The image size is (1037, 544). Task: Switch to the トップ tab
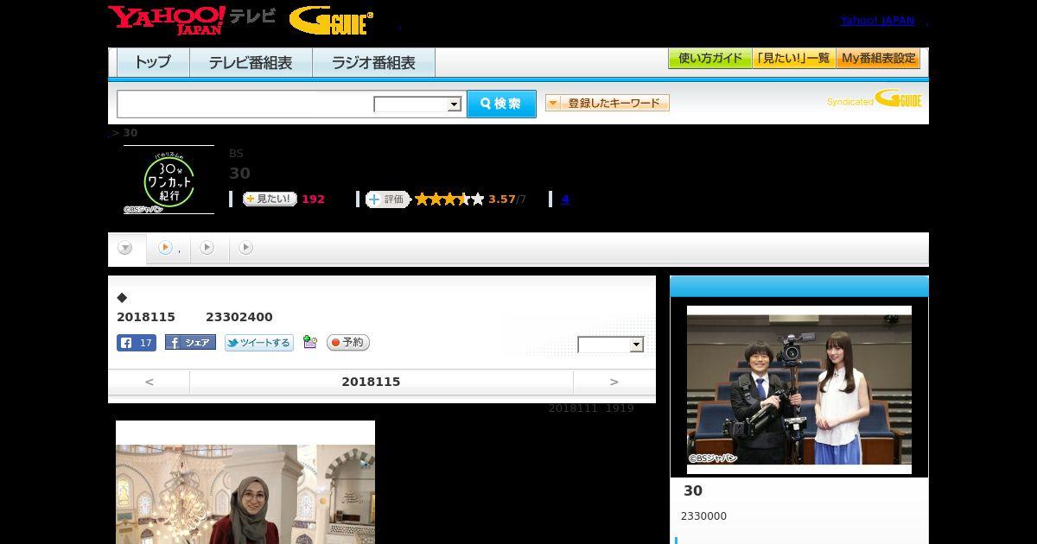[153, 63]
